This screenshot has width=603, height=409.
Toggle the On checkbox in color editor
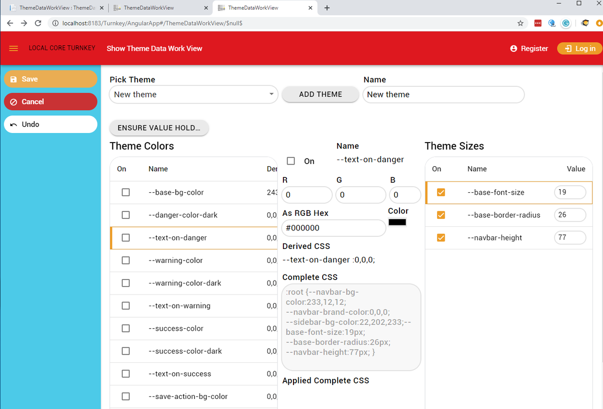(x=290, y=161)
